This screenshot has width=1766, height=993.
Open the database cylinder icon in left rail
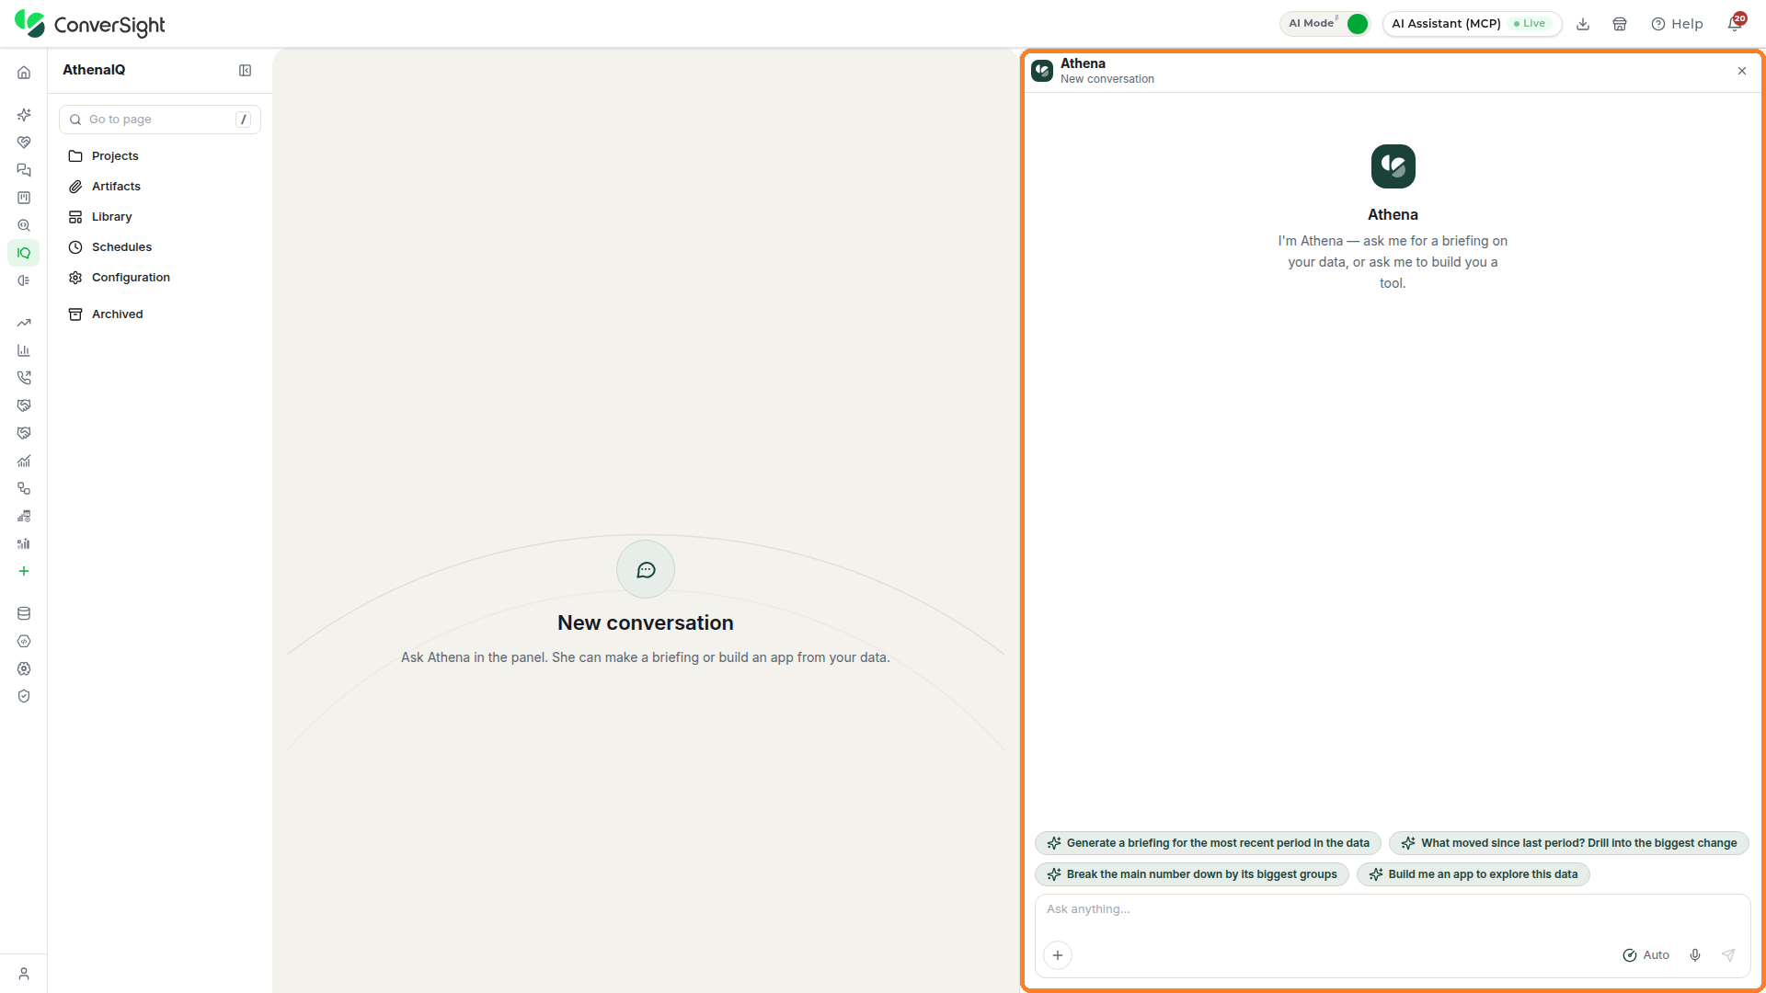coord(24,613)
